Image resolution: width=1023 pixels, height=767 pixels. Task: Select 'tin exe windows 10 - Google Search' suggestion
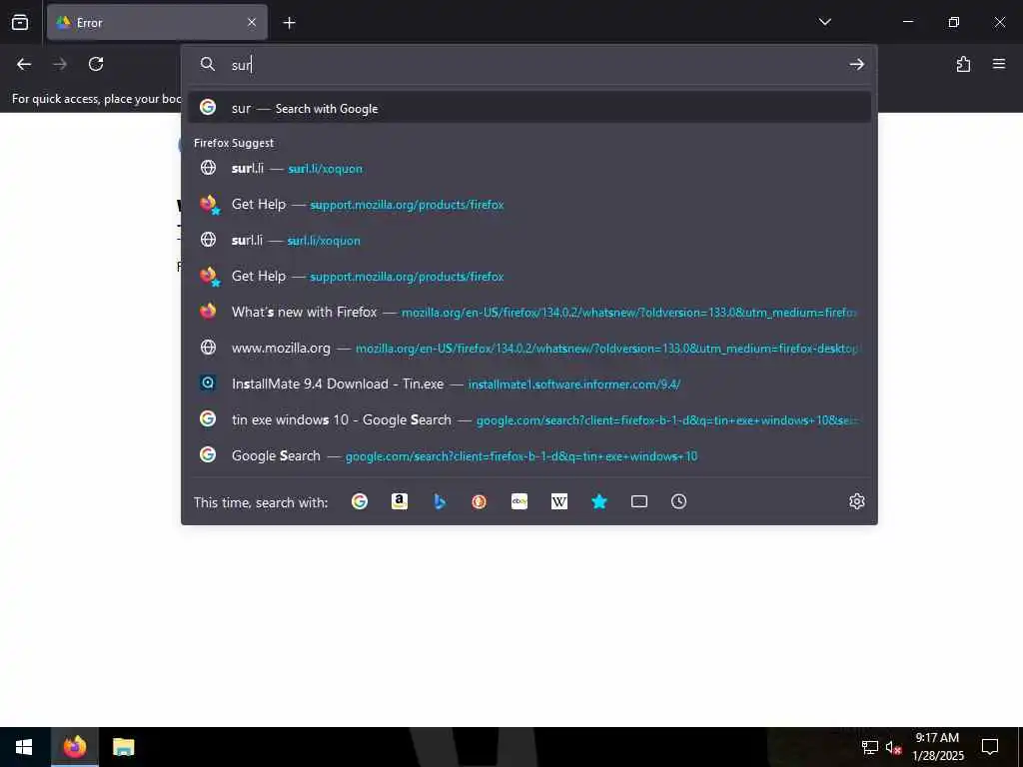(529, 419)
